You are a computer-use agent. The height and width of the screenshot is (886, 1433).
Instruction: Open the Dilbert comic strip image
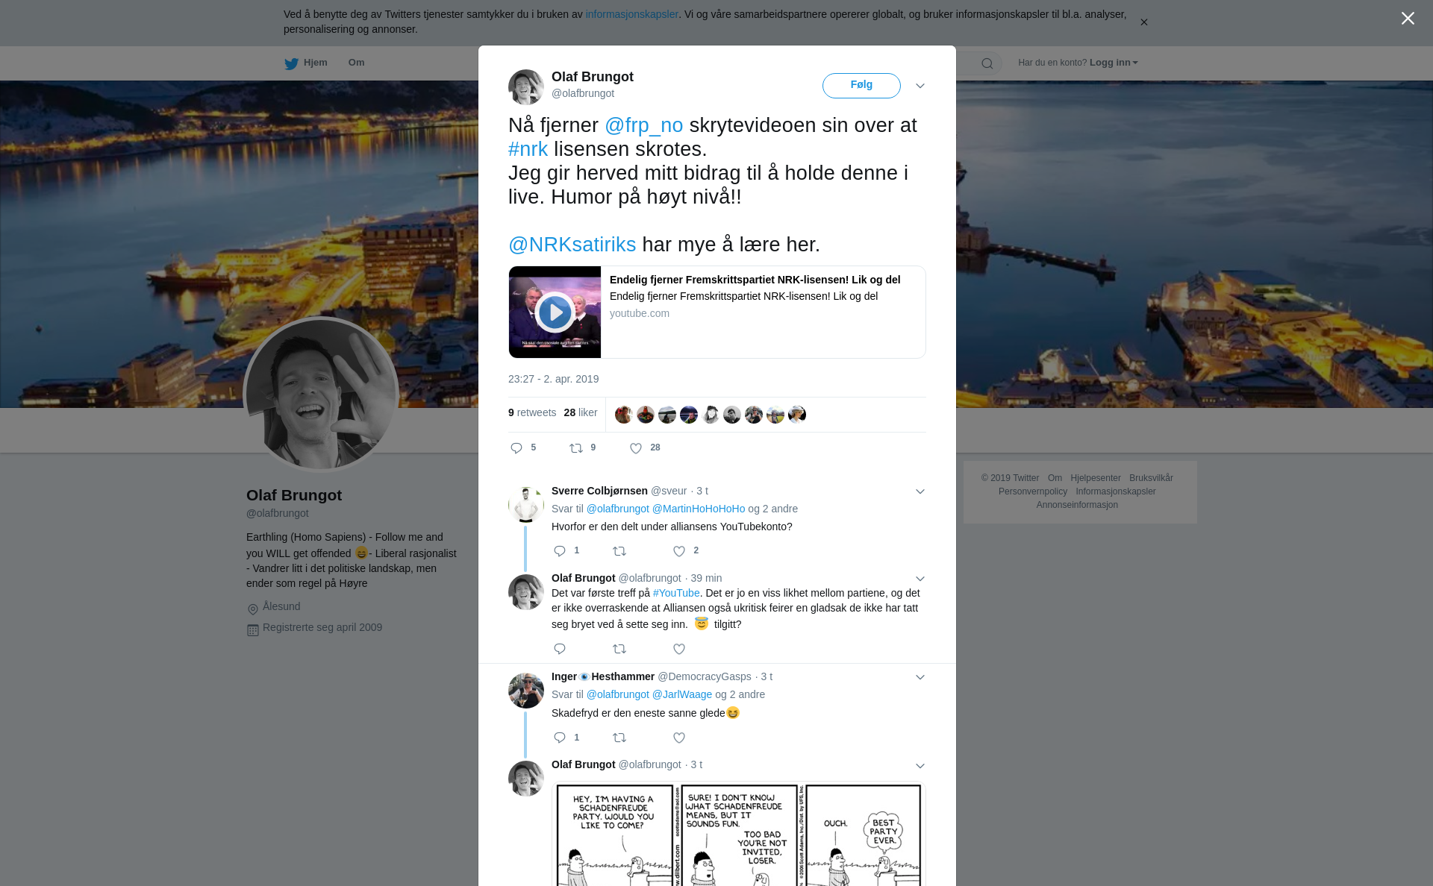click(739, 834)
